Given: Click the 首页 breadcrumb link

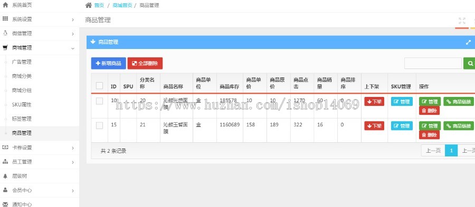Looking at the screenshot, I should coord(99,5).
